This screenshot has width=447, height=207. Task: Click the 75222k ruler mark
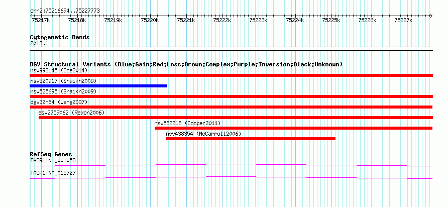[x=222, y=20]
